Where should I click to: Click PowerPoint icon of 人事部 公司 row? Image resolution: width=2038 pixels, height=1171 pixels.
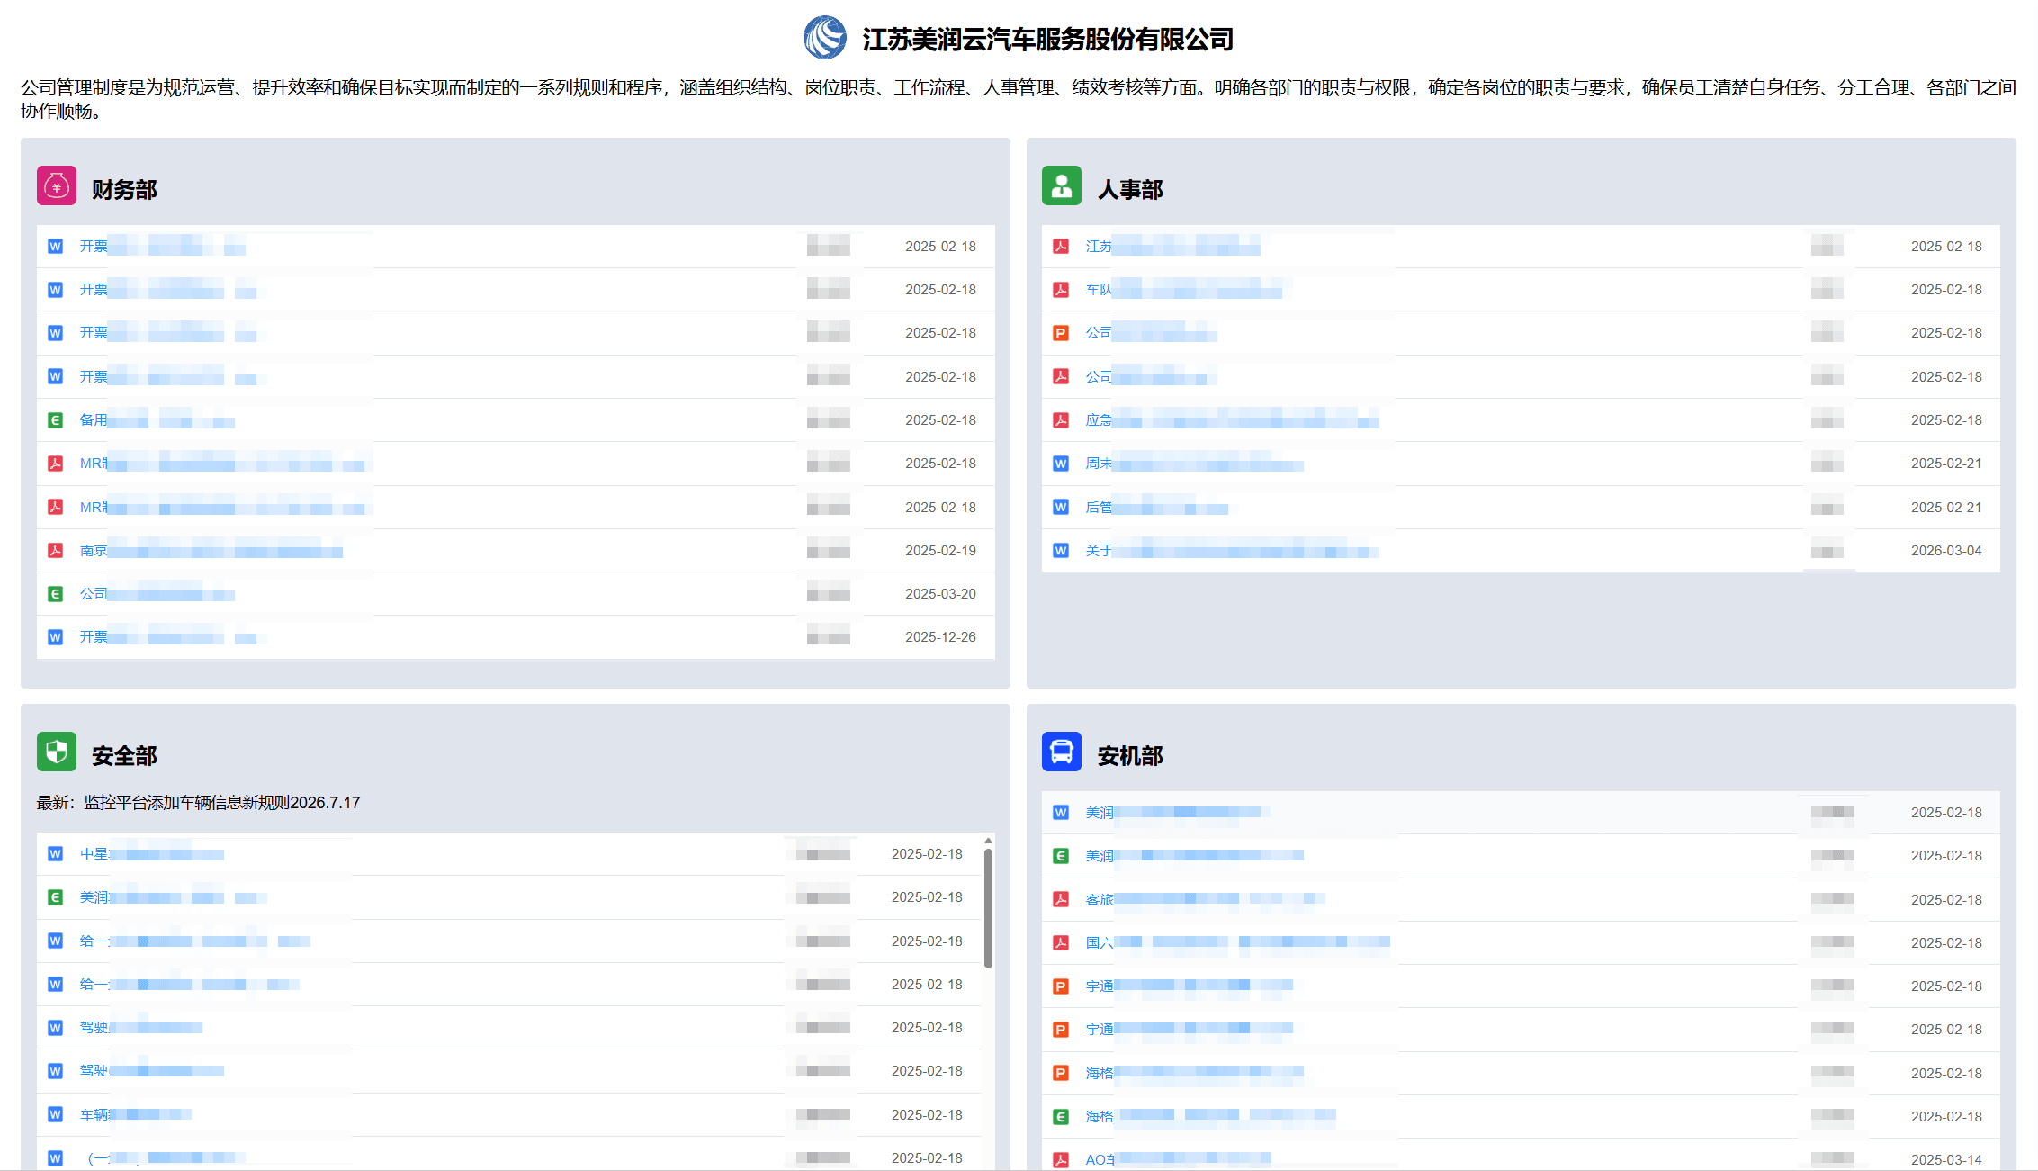coord(1061,333)
